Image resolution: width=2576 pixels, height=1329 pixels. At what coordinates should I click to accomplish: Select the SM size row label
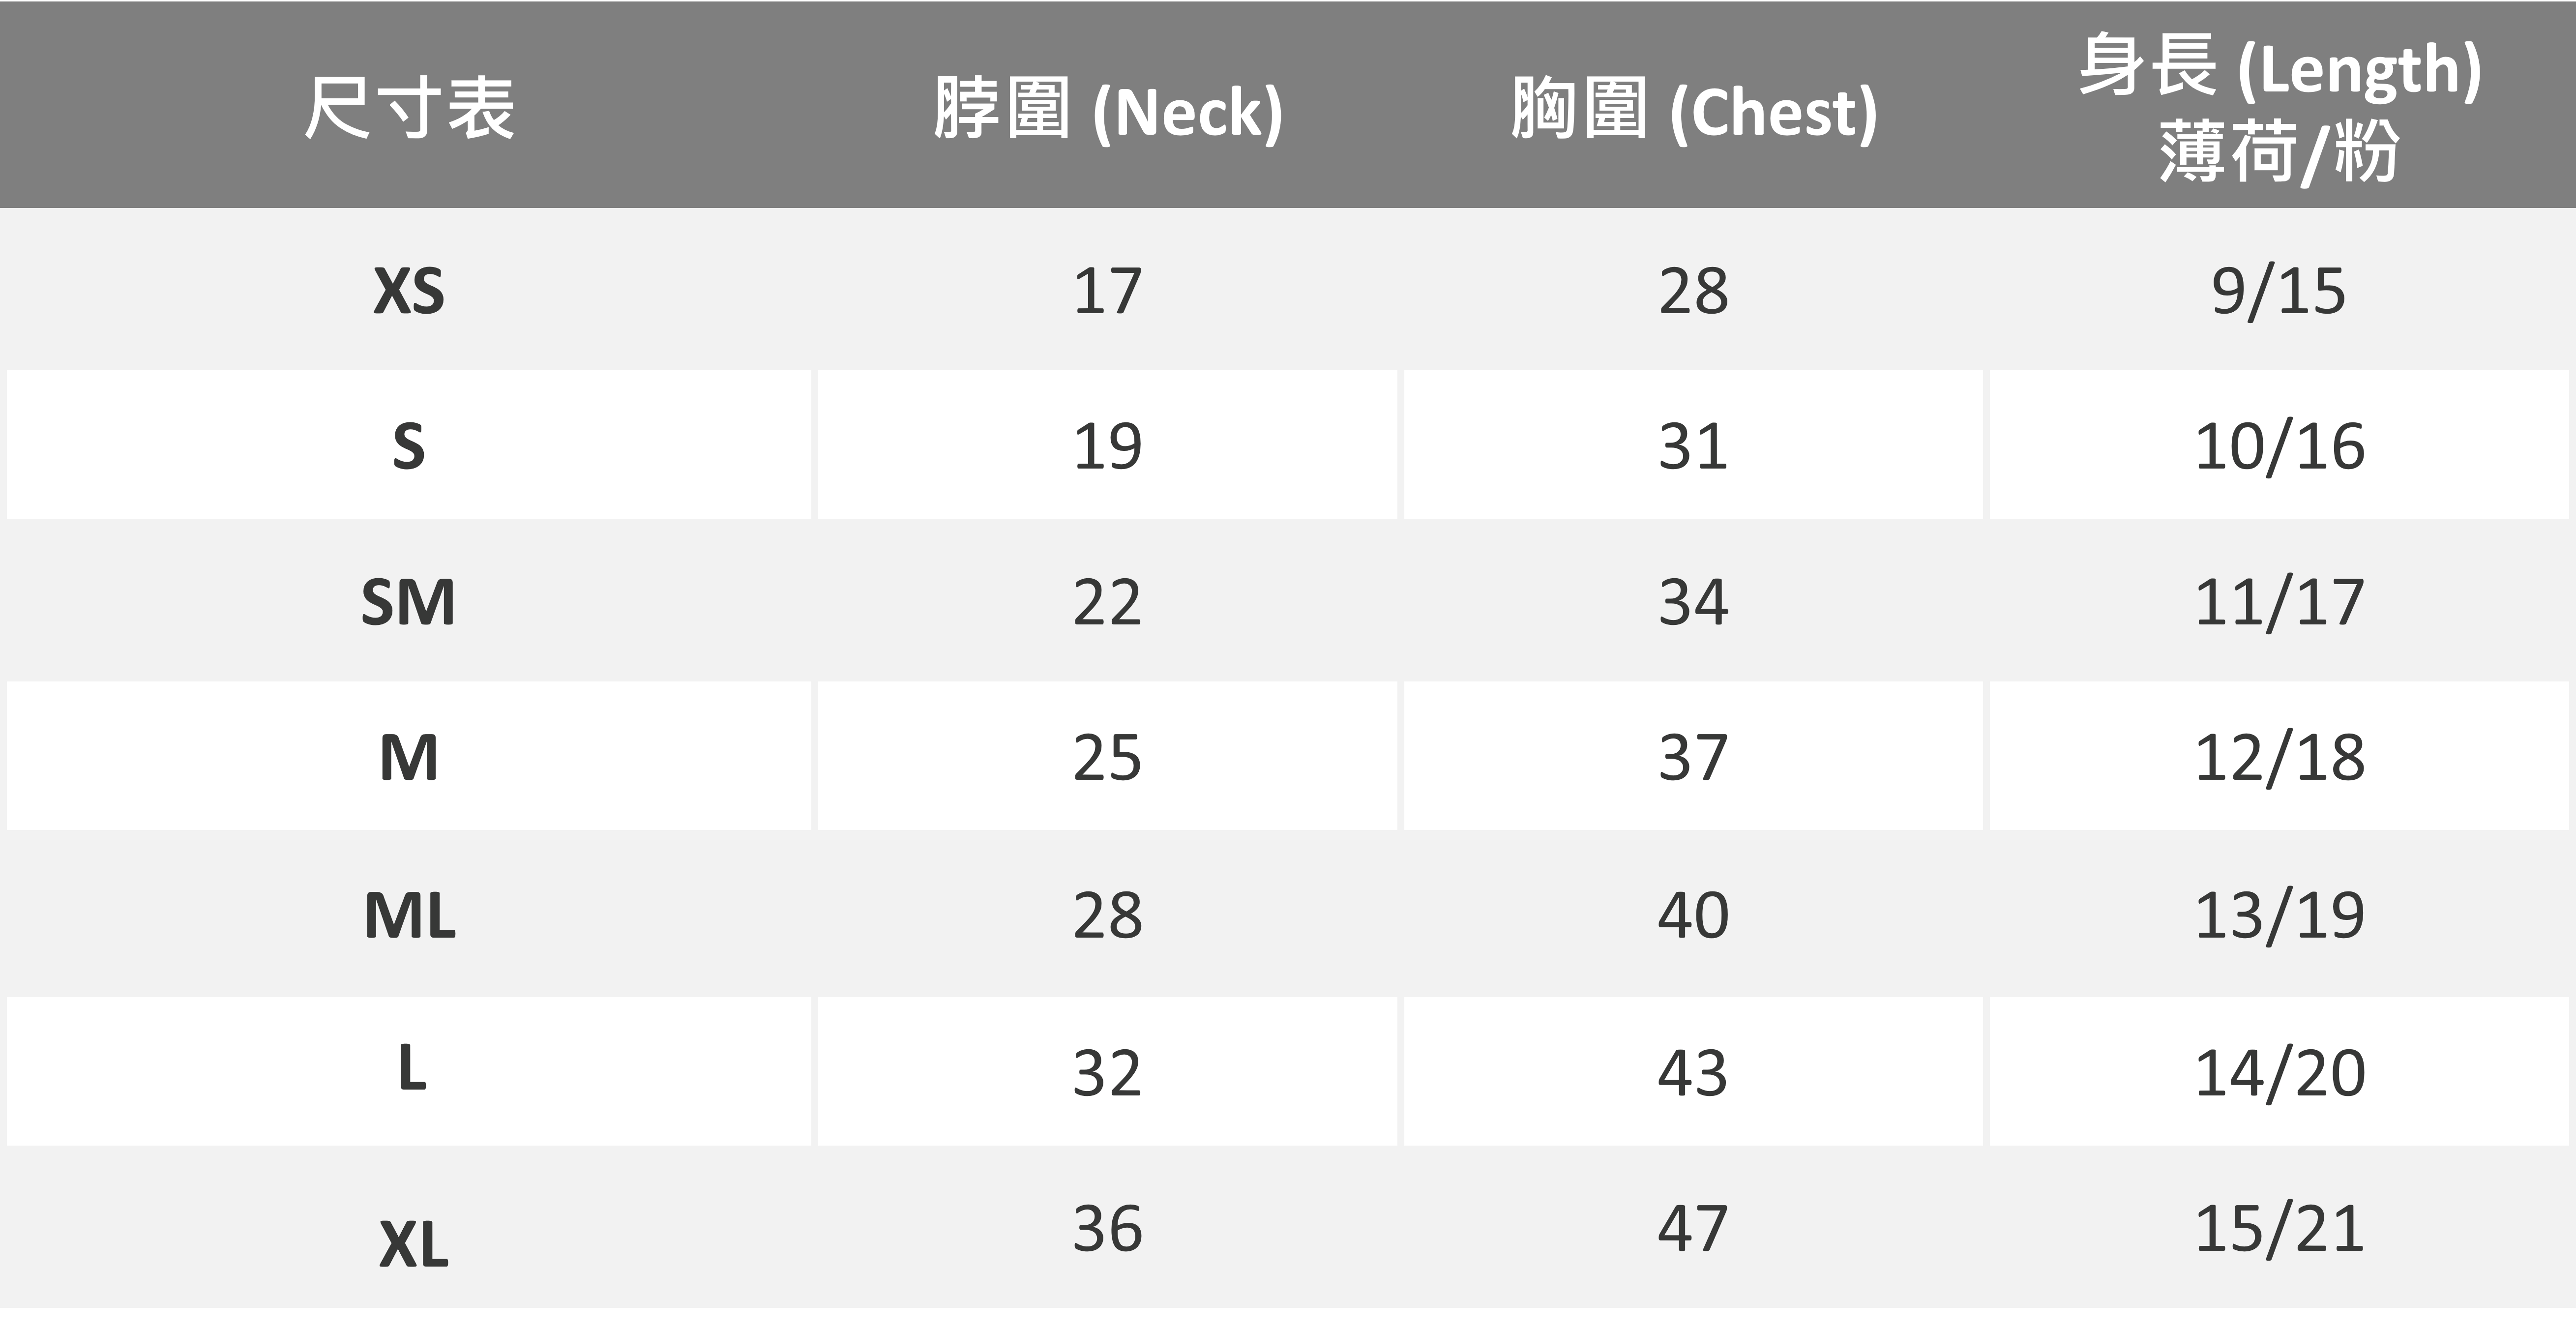coord(408,603)
